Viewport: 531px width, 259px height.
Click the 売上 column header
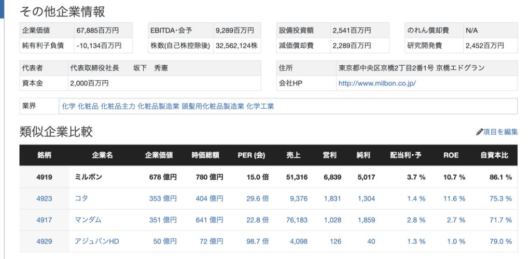[294, 155]
